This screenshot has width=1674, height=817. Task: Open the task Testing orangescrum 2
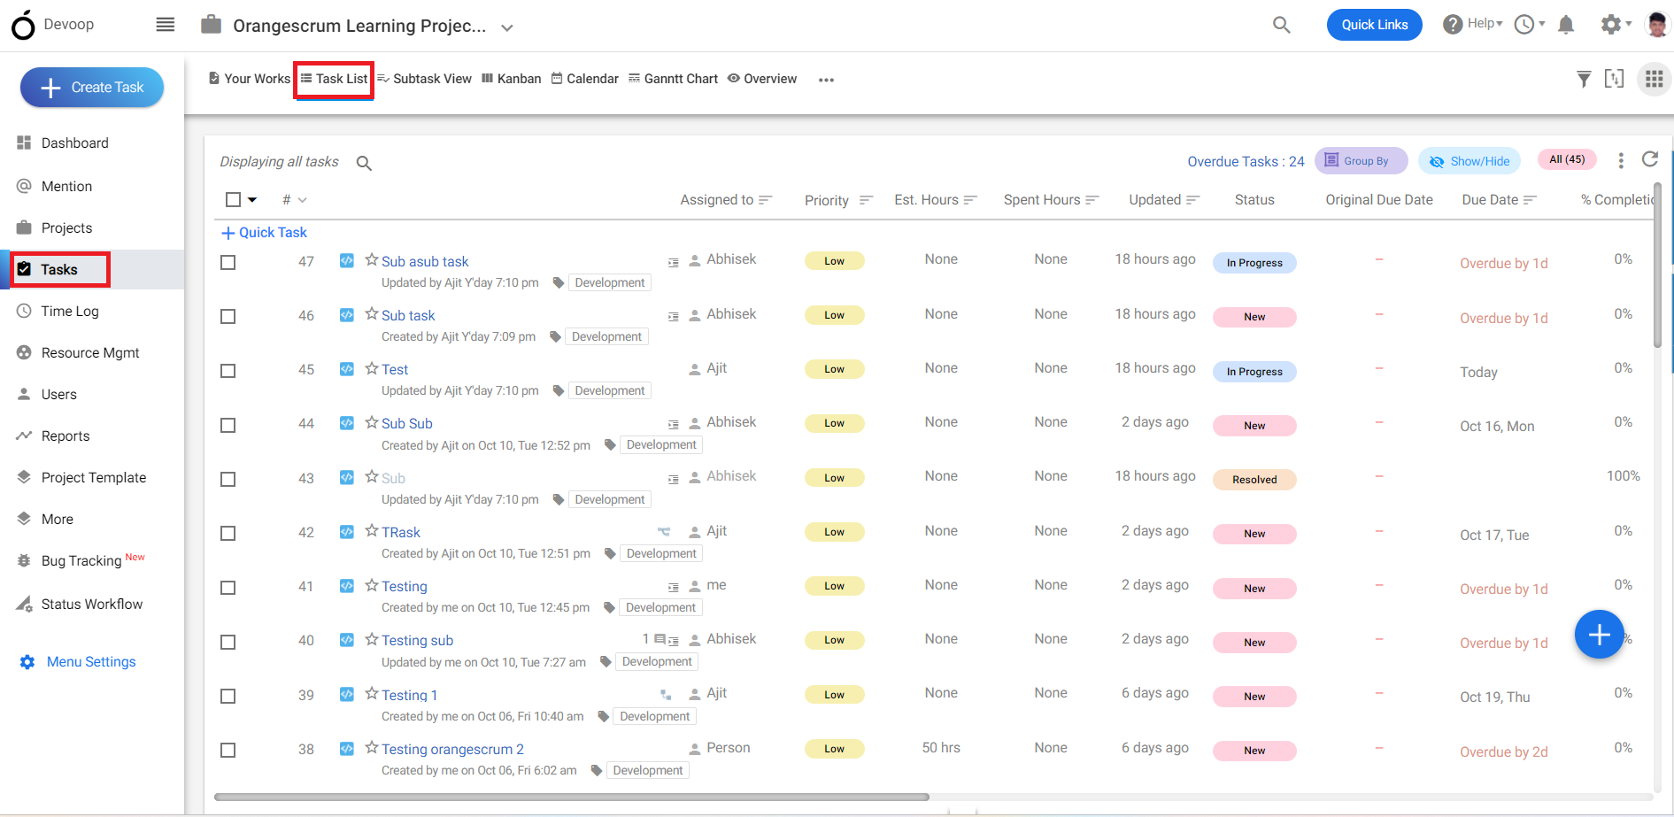point(452,750)
